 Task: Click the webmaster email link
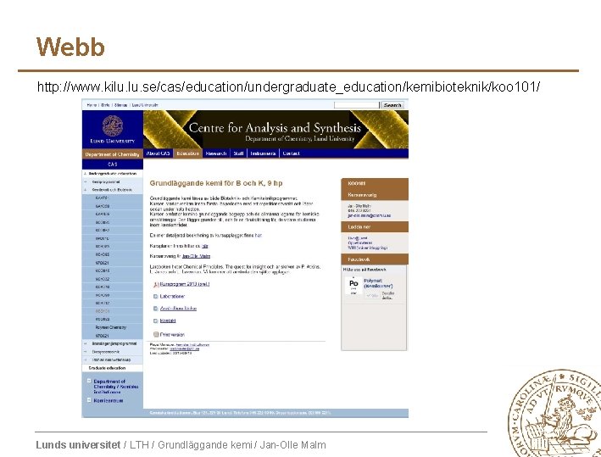[184, 348]
